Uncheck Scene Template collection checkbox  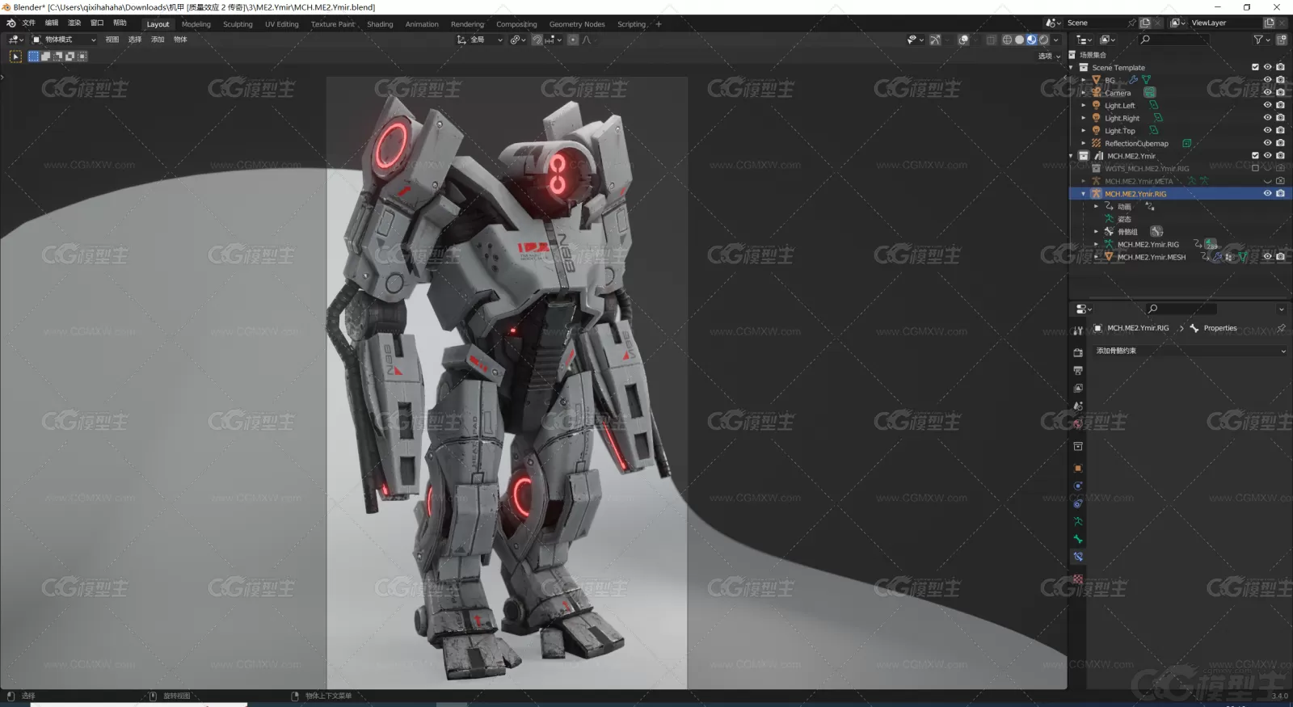tap(1255, 67)
